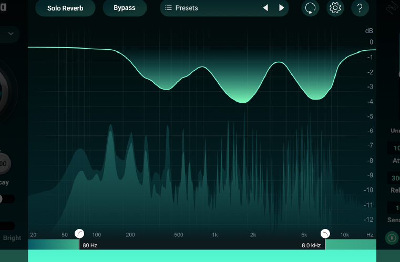Click the 1k frequency axis label
This screenshot has height=262, width=400.
[x=215, y=235]
